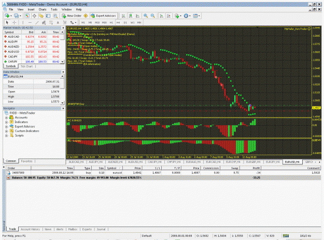
Task: Expand the Scripts tree node
Action: [x=6, y=136]
